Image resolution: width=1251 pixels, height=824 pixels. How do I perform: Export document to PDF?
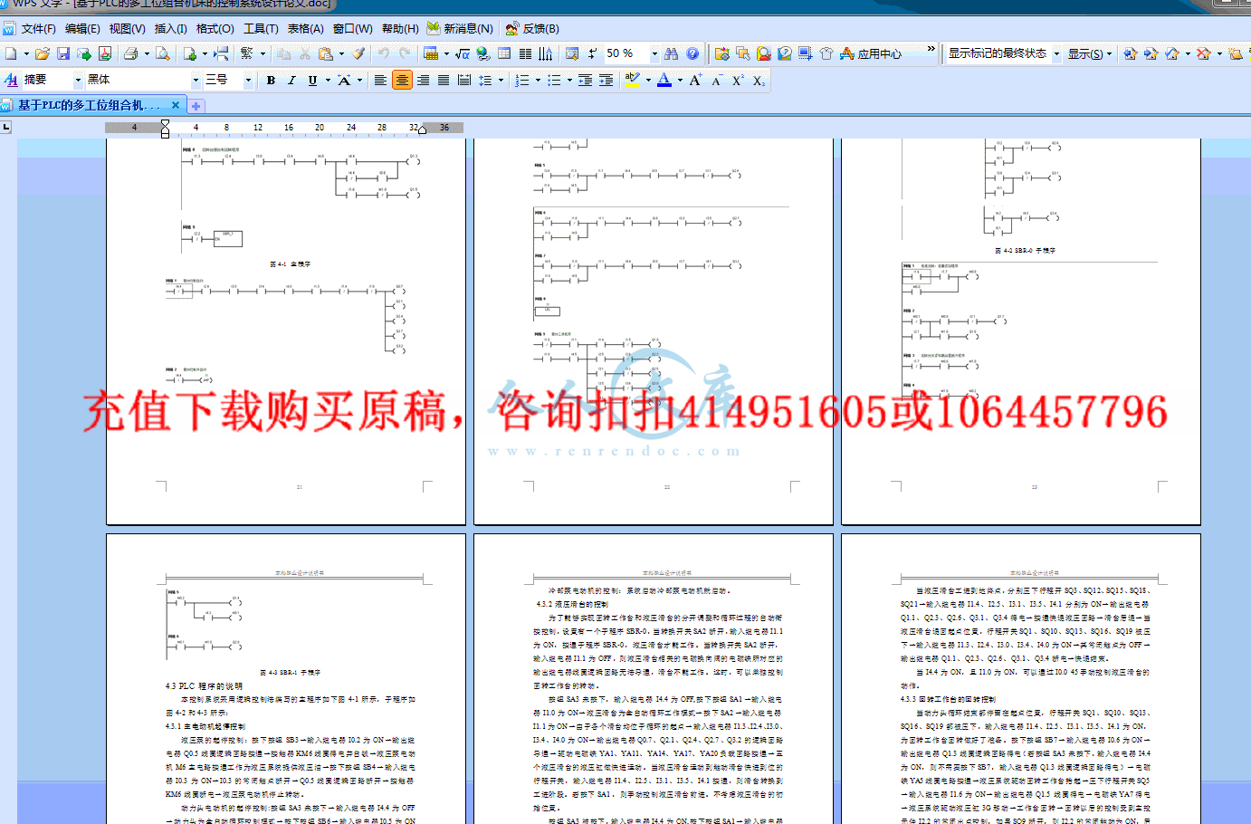point(105,54)
